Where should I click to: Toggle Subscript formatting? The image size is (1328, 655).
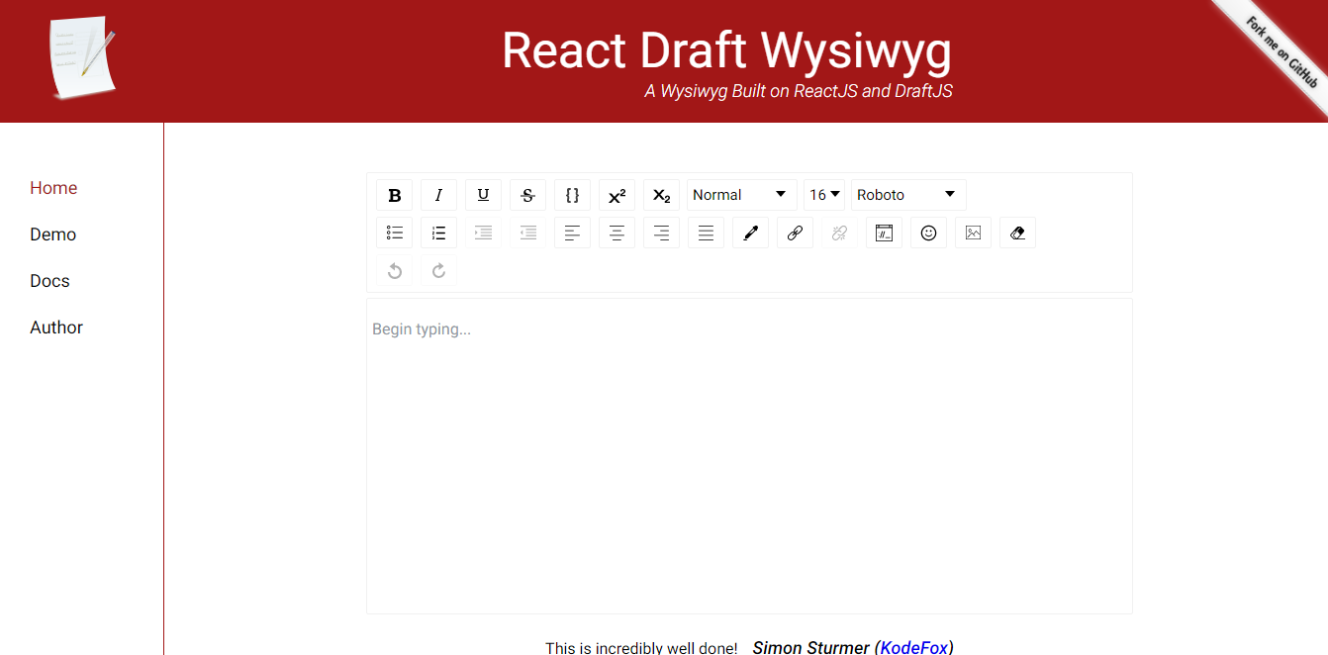tap(661, 195)
